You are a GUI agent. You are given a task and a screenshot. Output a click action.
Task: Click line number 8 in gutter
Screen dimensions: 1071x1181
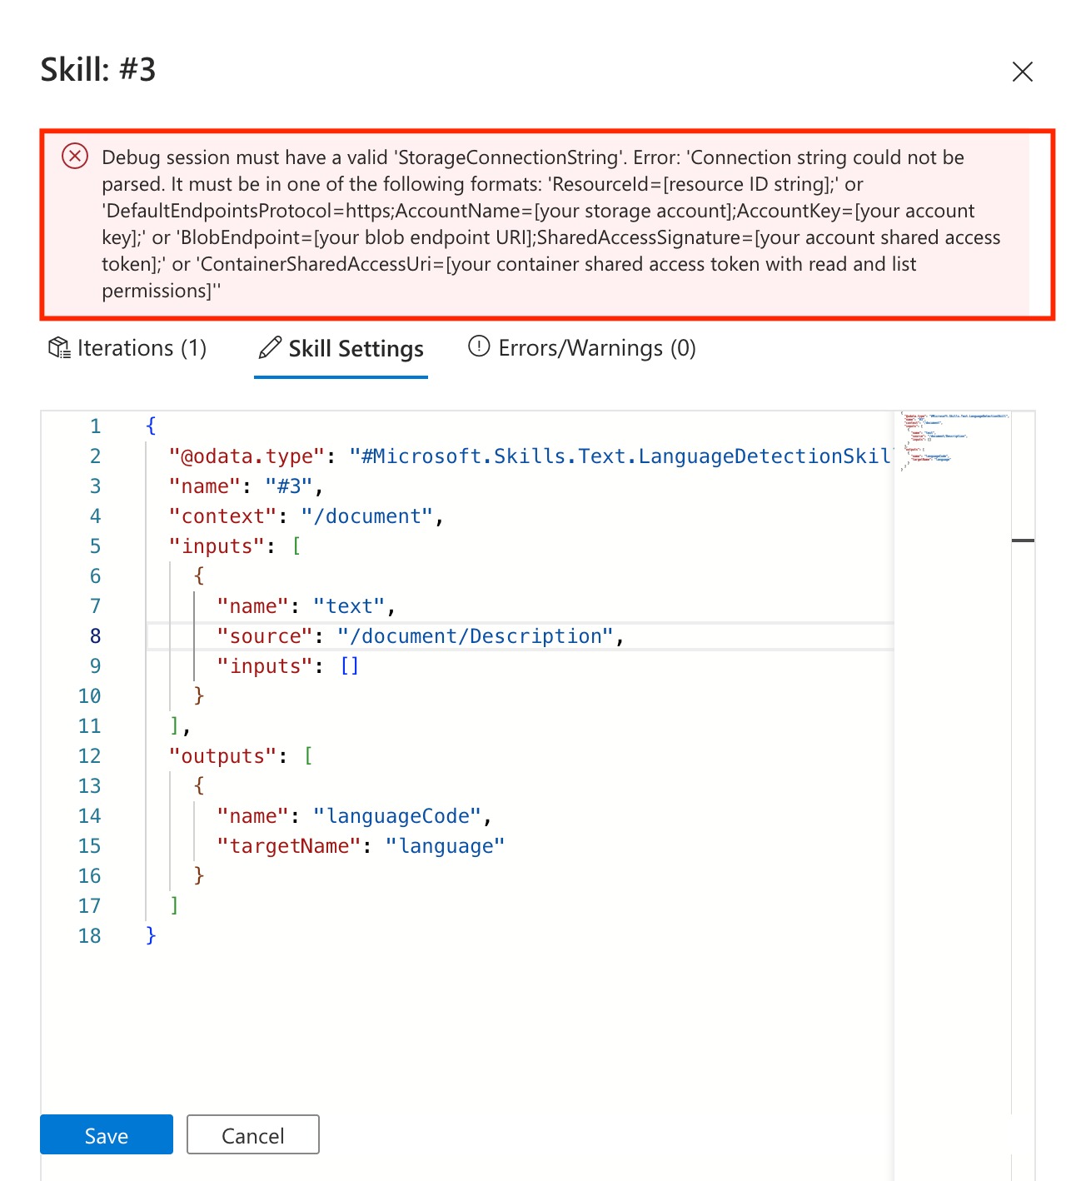[x=95, y=636]
